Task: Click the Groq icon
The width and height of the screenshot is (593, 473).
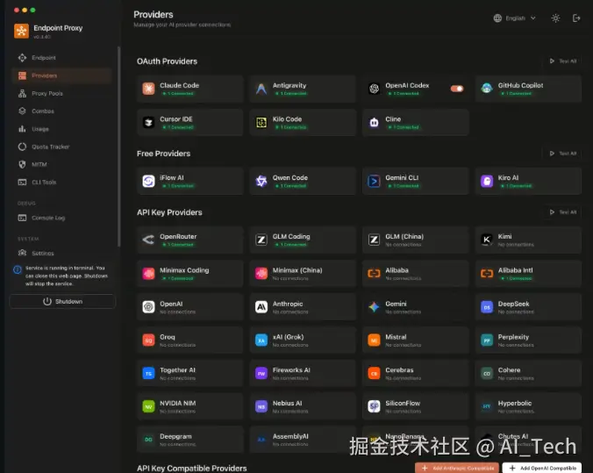Action: [x=148, y=340]
